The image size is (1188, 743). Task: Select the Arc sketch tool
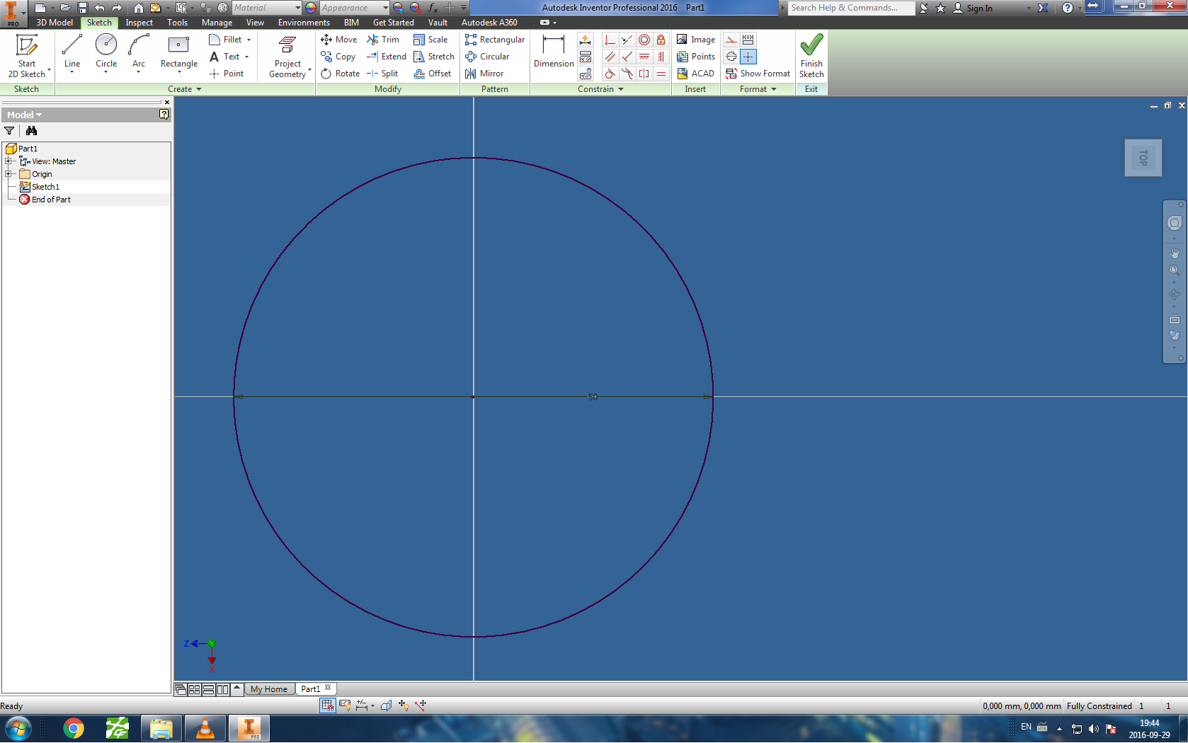click(139, 52)
